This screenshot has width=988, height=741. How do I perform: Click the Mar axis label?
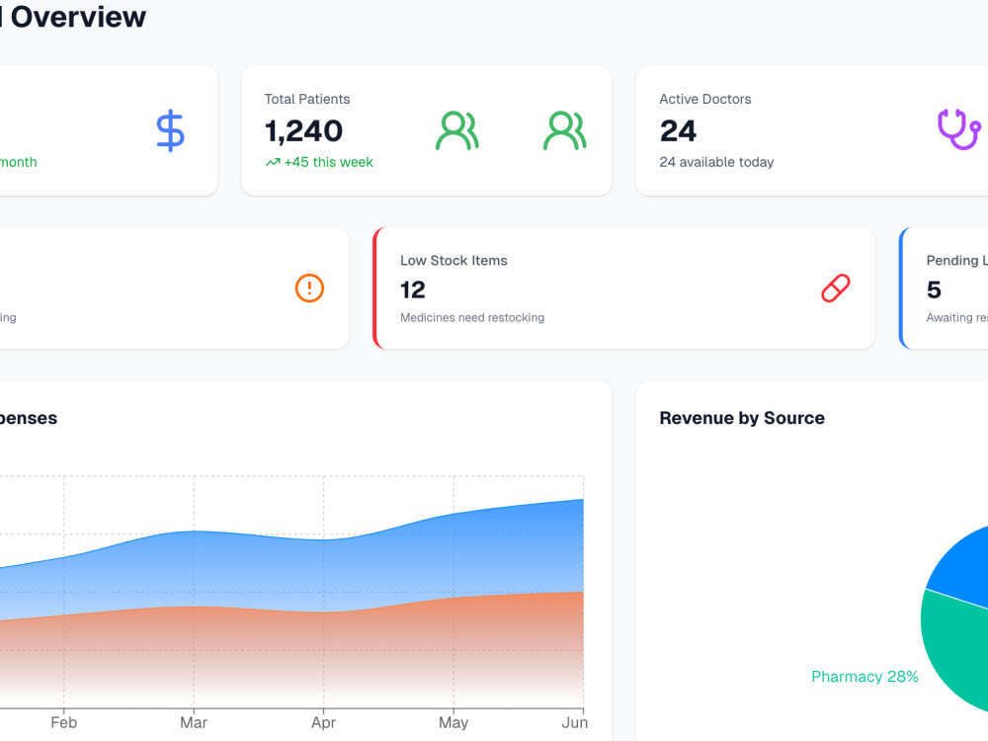(194, 722)
